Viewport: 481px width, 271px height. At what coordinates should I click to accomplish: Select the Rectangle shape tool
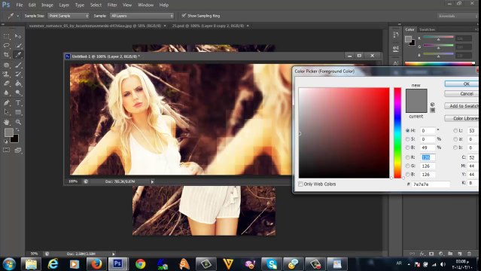coord(18,112)
